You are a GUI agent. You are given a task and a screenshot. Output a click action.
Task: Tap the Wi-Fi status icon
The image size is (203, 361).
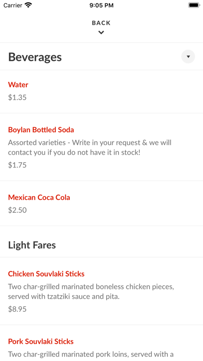[28, 5]
